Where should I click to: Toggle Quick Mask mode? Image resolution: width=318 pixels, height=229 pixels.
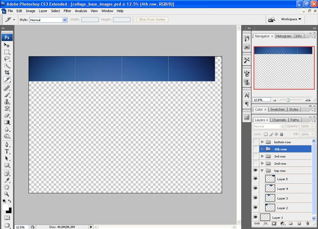(7, 218)
